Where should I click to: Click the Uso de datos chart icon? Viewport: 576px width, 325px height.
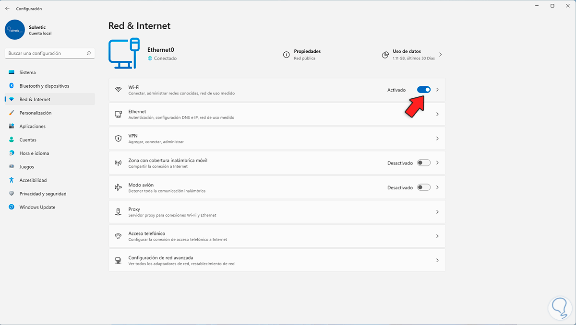click(x=385, y=55)
